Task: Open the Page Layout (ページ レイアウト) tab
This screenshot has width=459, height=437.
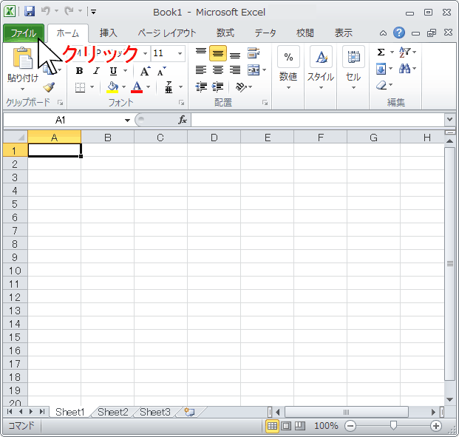Action: pyautogui.click(x=167, y=33)
